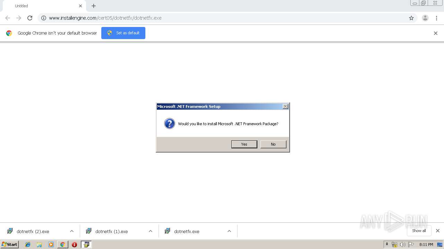Open Action Center flag tray icon
The image size is (444, 249).
(411, 245)
